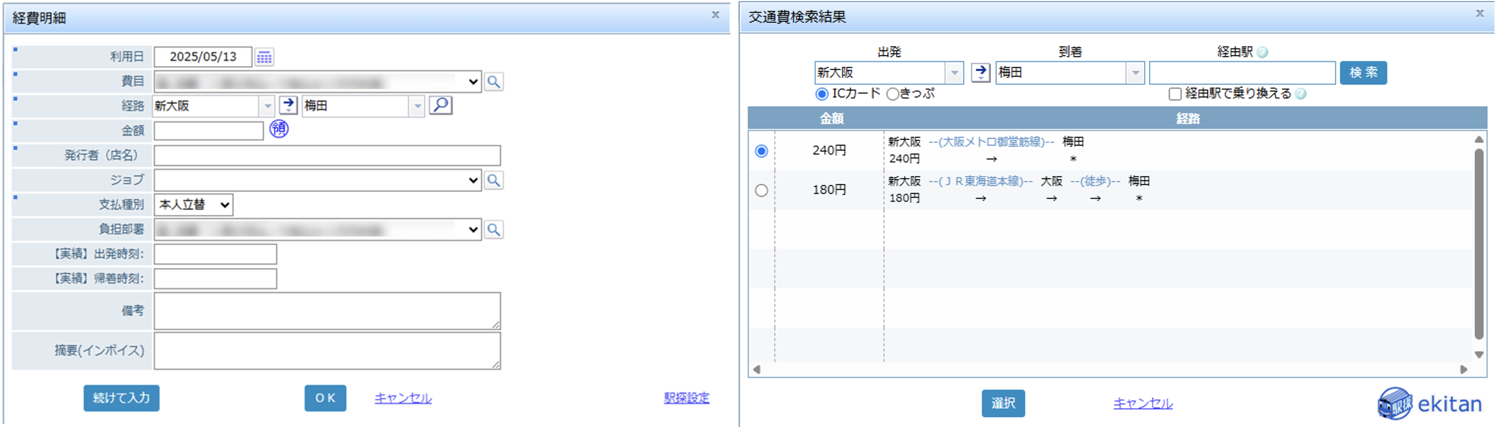Image resolution: width=1495 pixels, height=427 pixels.
Task: Click scroll-right arrow of results list
Action: click(x=1464, y=369)
